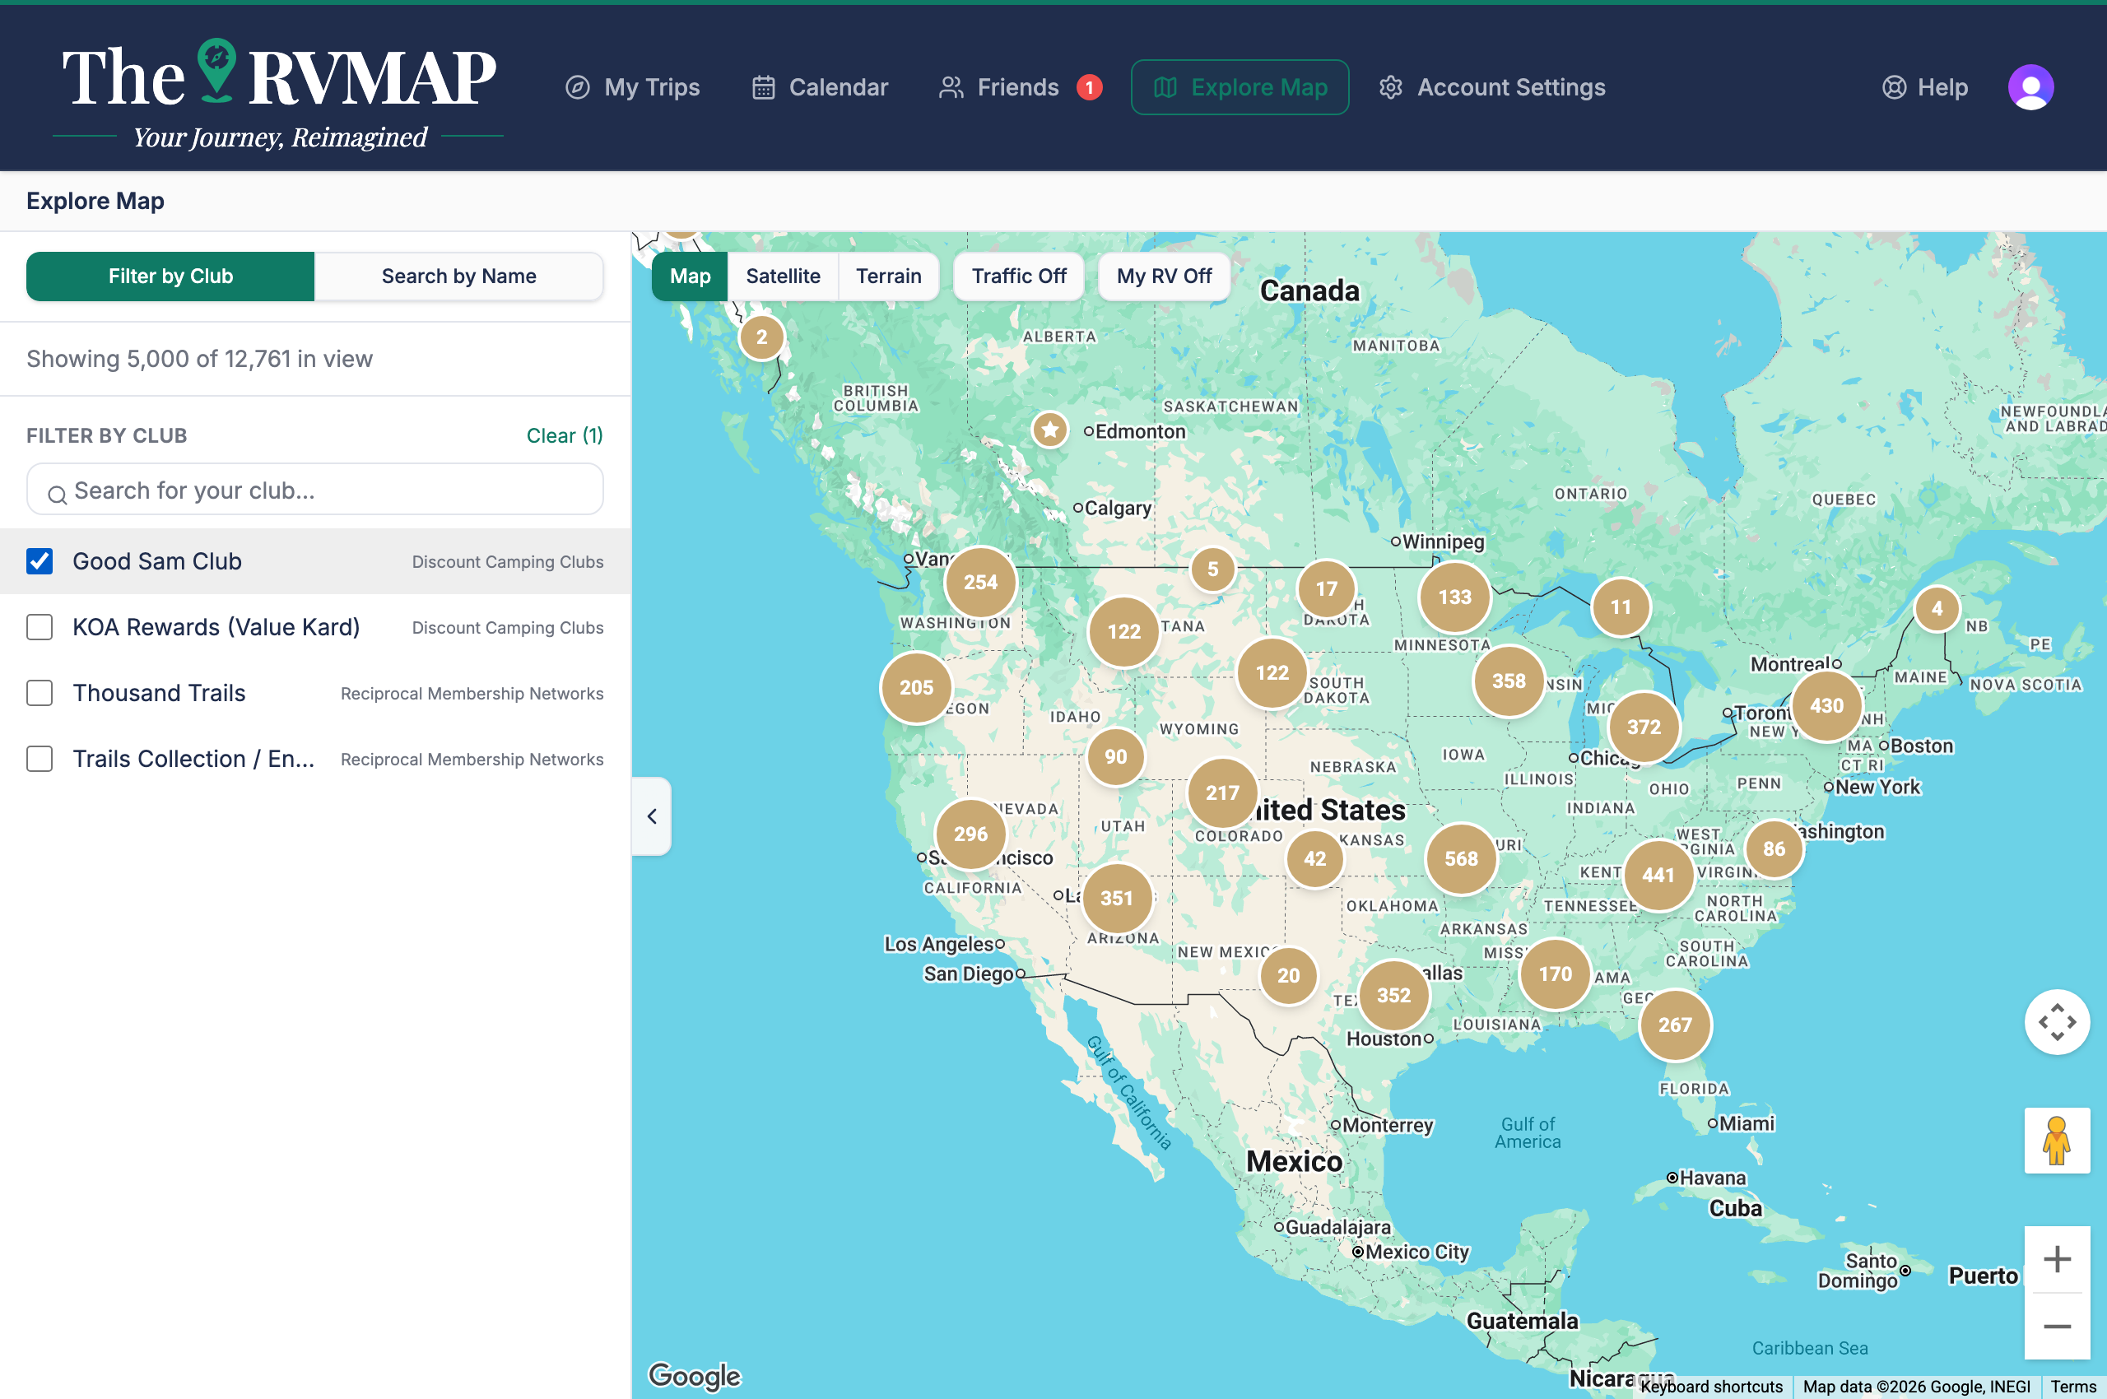2107x1399 pixels.
Task: Open the 358 cluster in Wisconsin
Action: pos(1508,681)
